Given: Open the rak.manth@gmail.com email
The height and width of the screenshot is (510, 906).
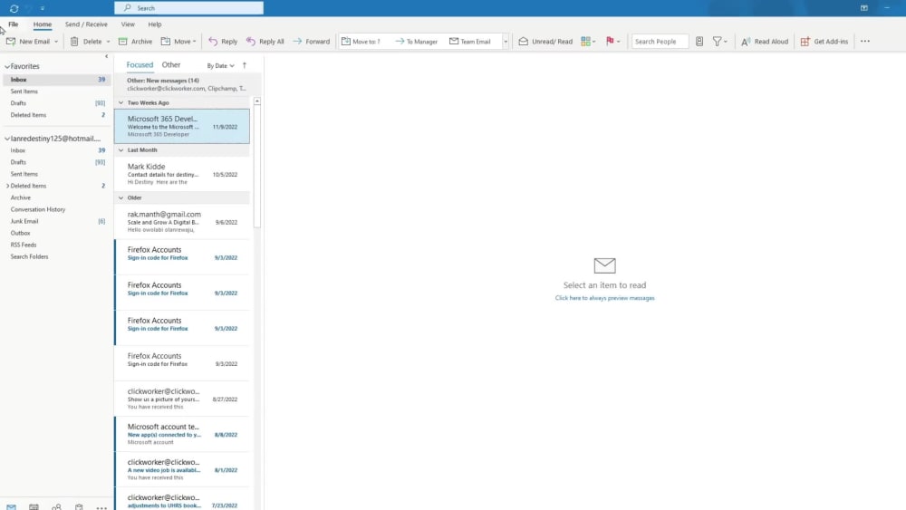Looking at the screenshot, I should [x=182, y=222].
